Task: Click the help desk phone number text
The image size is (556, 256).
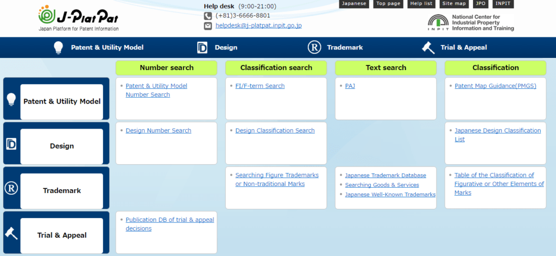Action: coord(243,16)
